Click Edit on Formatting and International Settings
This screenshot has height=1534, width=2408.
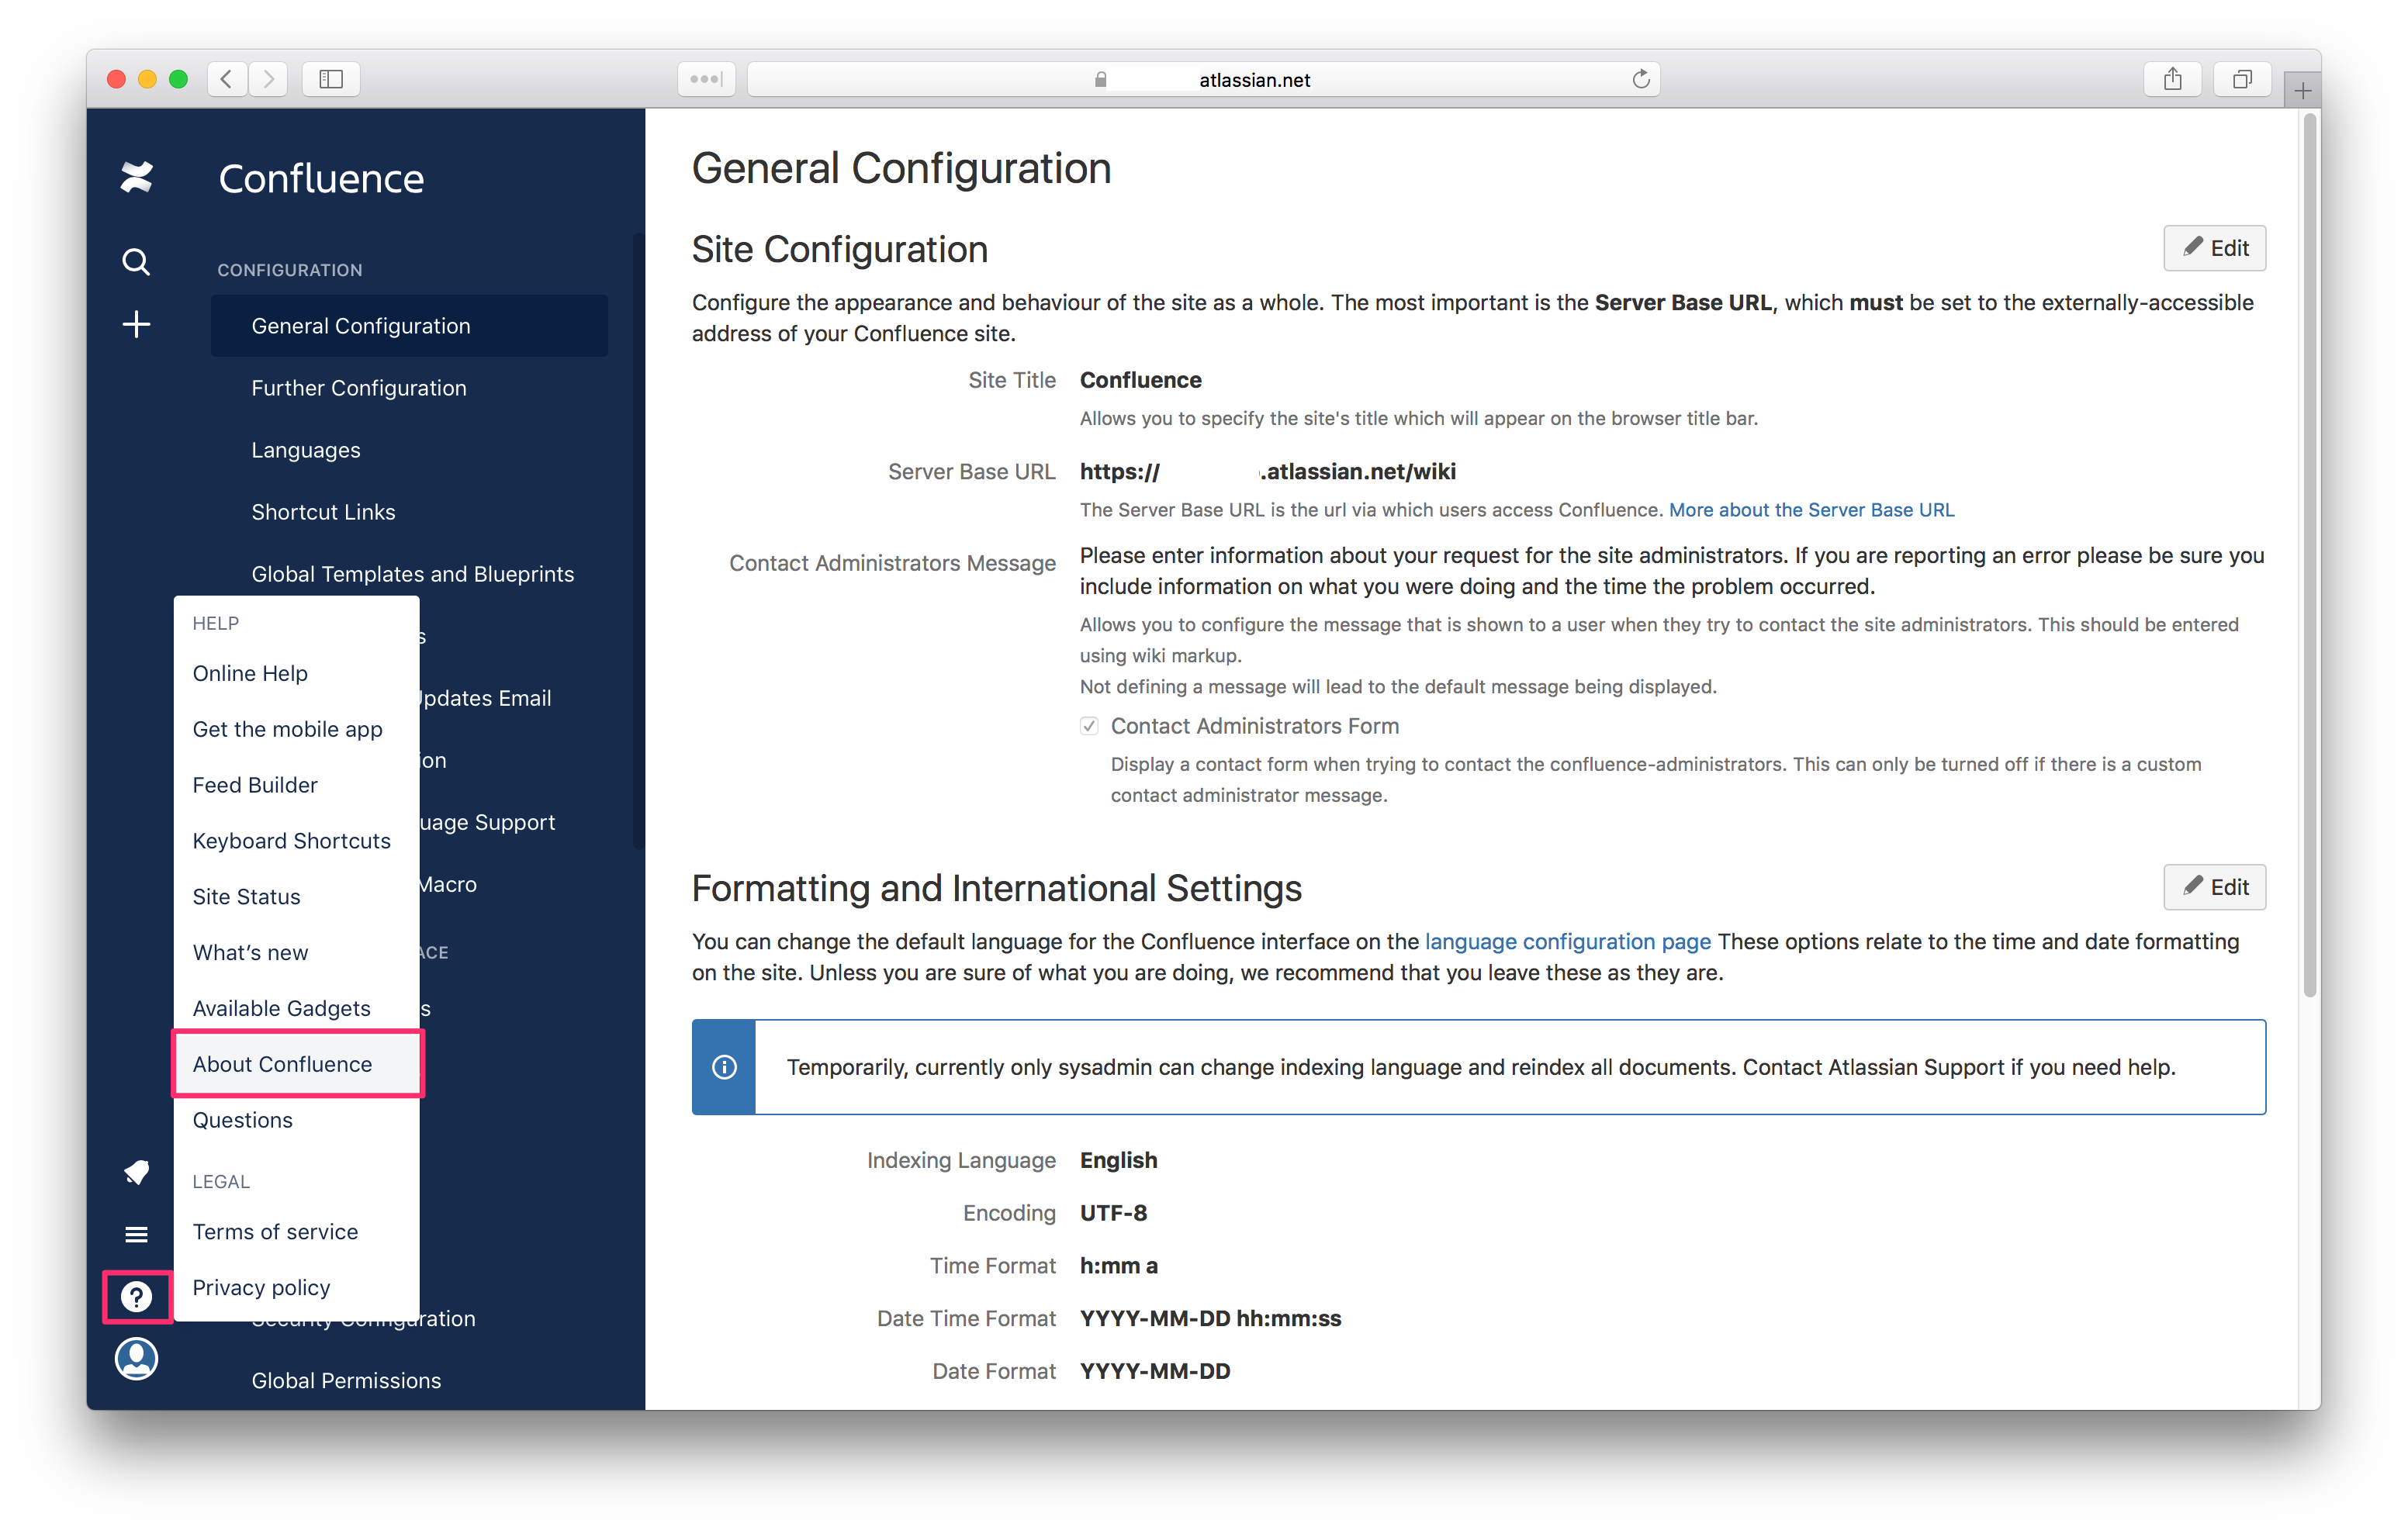tap(2215, 887)
